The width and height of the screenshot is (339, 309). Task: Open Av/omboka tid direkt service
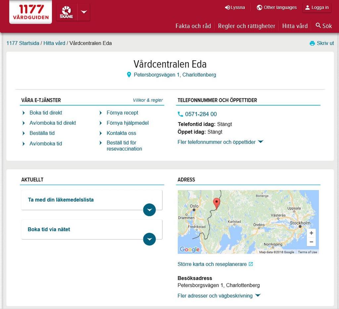click(53, 123)
